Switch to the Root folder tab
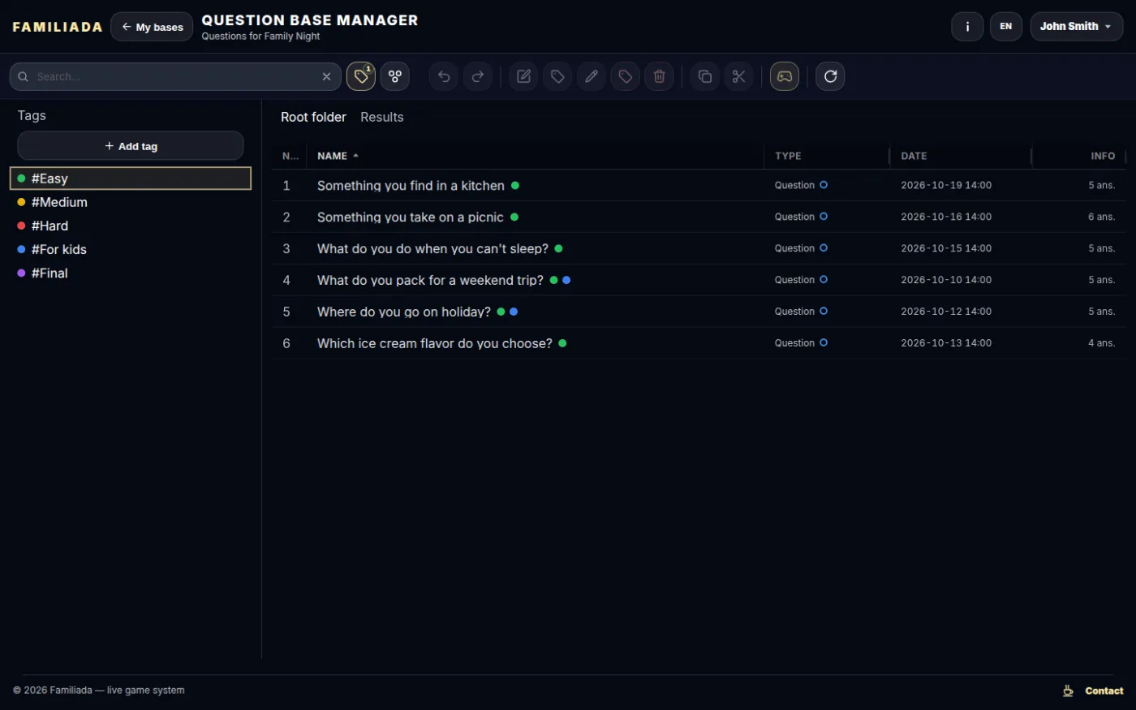This screenshot has height=710, width=1136. 313,117
